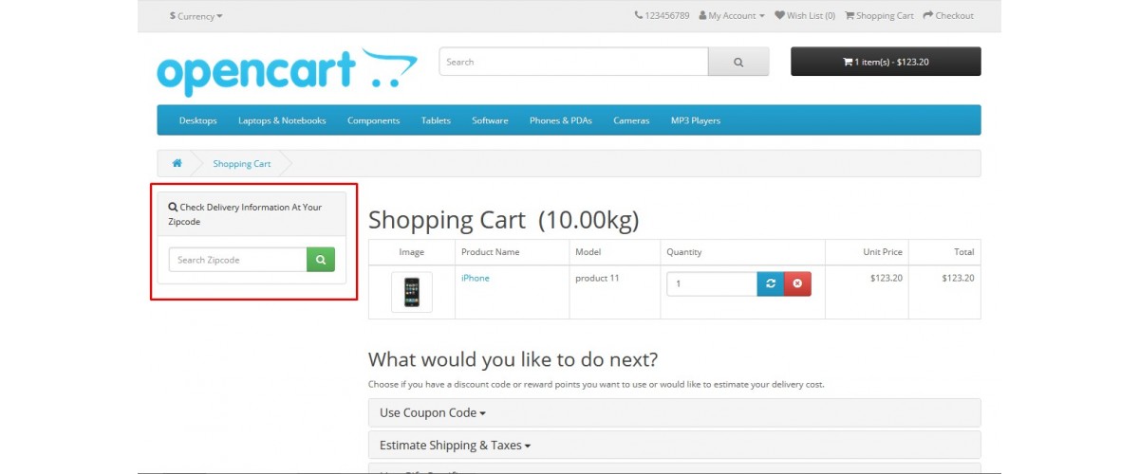Click the Shopping Cart (10.00kg) heading
The width and height of the screenshot is (1139, 474).
click(x=504, y=220)
